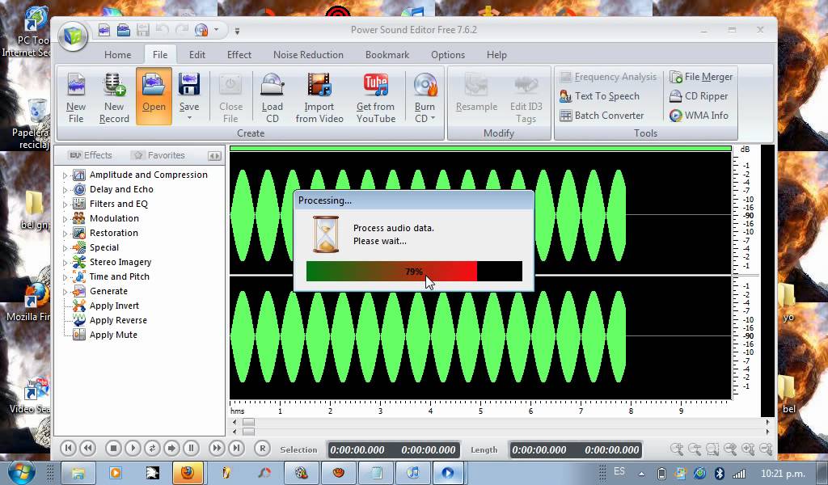Screen dimensions: 828x485
Task: Click quick access open folder icon
Action: pyautogui.click(x=124, y=30)
